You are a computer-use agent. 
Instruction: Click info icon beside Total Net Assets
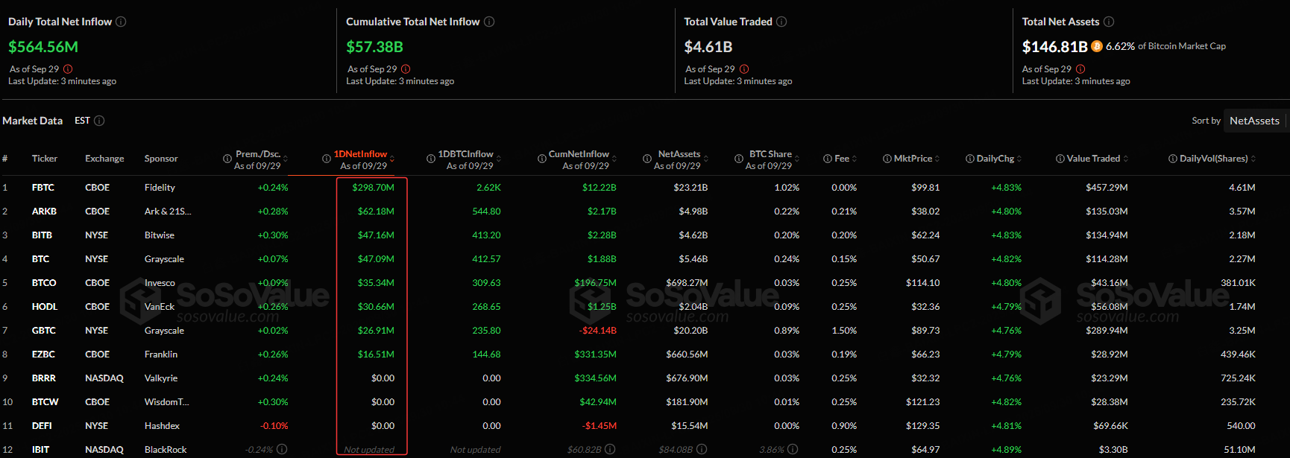tap(1109, 22)
